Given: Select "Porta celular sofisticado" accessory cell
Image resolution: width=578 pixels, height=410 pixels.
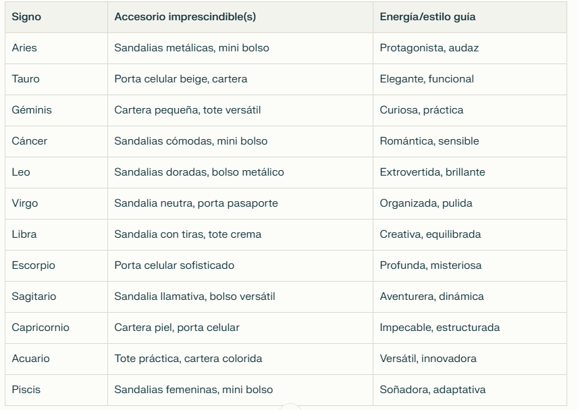Looking at the screenshot, I should click(x=174, y=265).
